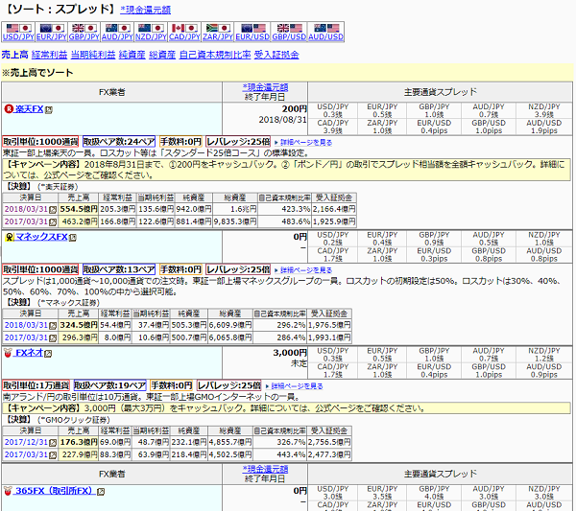This screenshot has width=576, height=511.
Task: Click 2,756.5億円 deposit value for GMOクリック証券
Action: (329, 442)
